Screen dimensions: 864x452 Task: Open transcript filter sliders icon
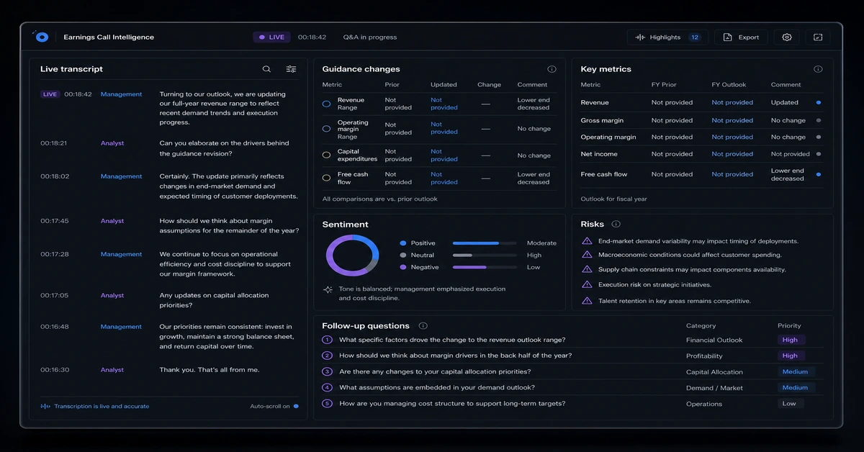click(x=291, y=69)
